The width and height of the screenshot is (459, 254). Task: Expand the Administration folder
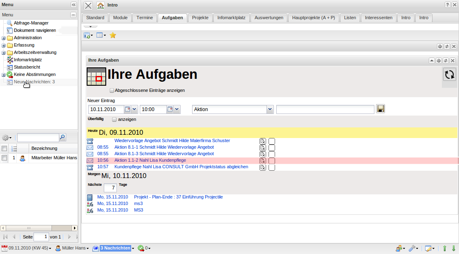4,38
